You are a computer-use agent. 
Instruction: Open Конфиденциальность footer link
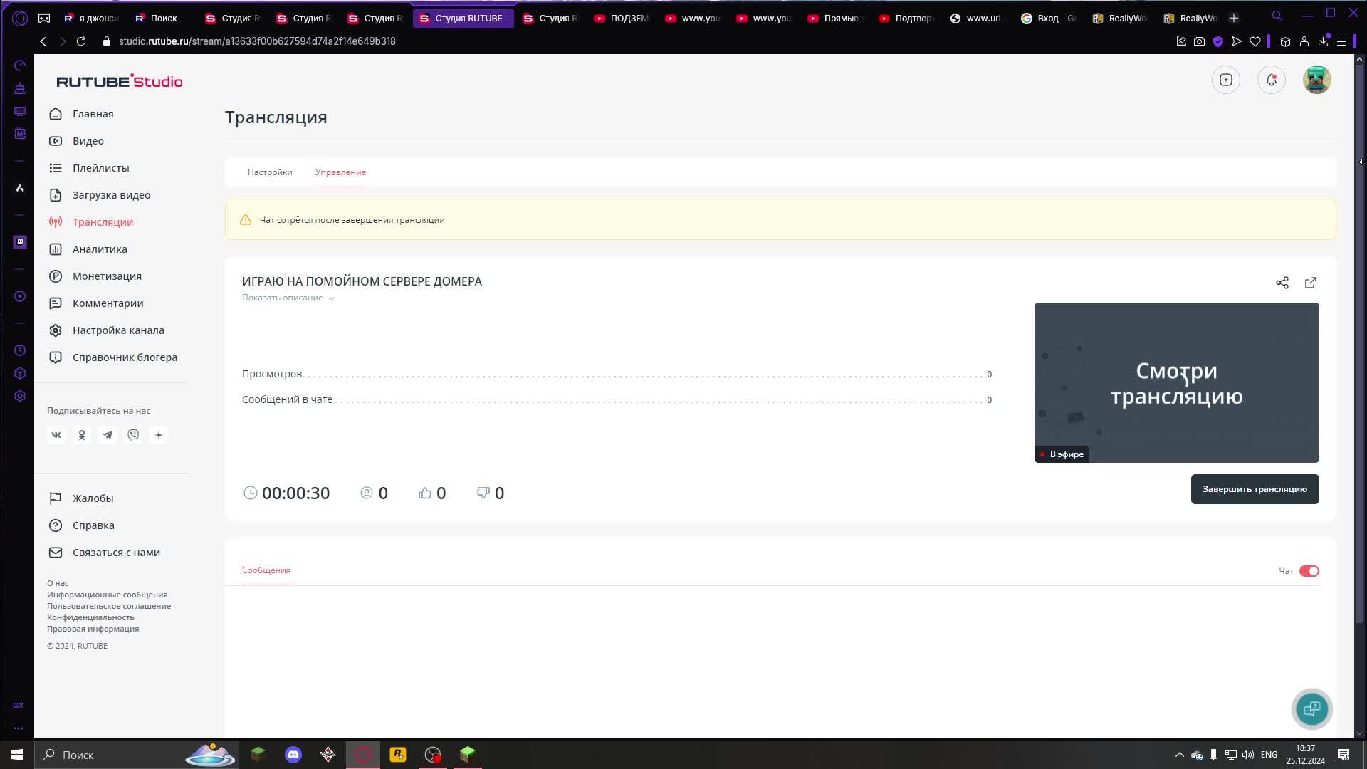coord(90,617)
